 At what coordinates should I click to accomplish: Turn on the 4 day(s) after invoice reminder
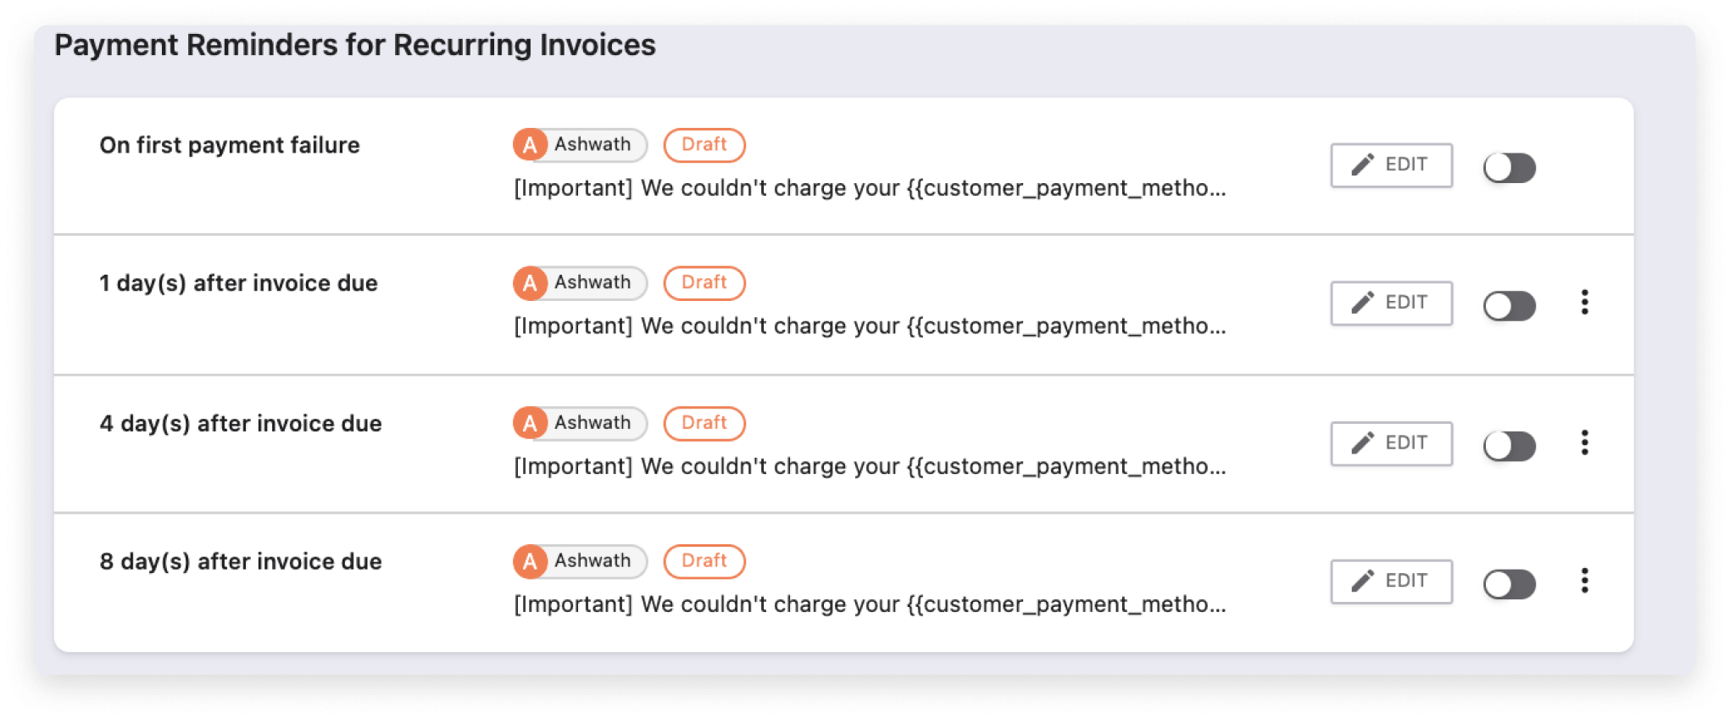pos(1509,446)
